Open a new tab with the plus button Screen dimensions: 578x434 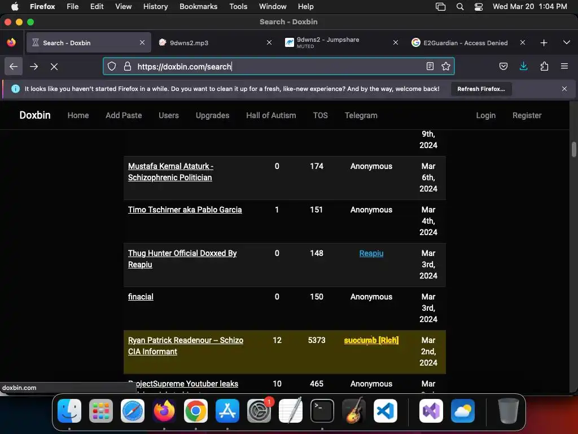click(x=544, y=43)
